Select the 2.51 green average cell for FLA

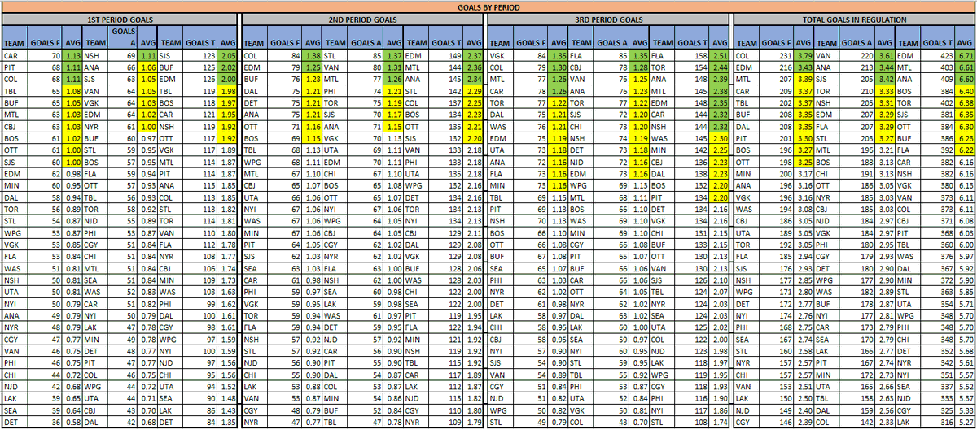pyautogui.click(x=720, y=55)
